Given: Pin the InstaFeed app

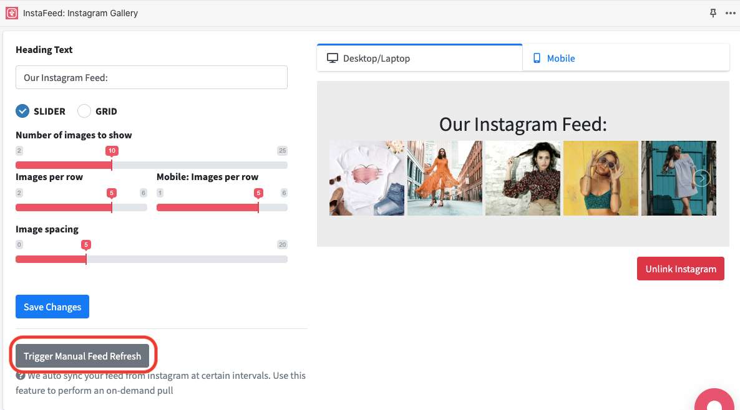Looking at the screenshot, I should 713,13.
